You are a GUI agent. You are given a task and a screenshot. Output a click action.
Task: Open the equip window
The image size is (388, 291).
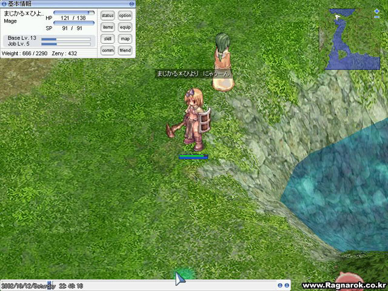pyautogui.click(x=125, y=27)
